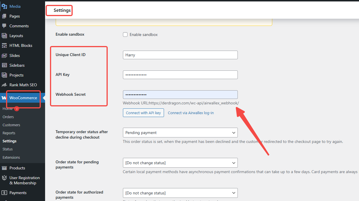This screenshot has height=201, width=359.
Task: Open the authorized payments status dropdown
Action: point(180,193)
